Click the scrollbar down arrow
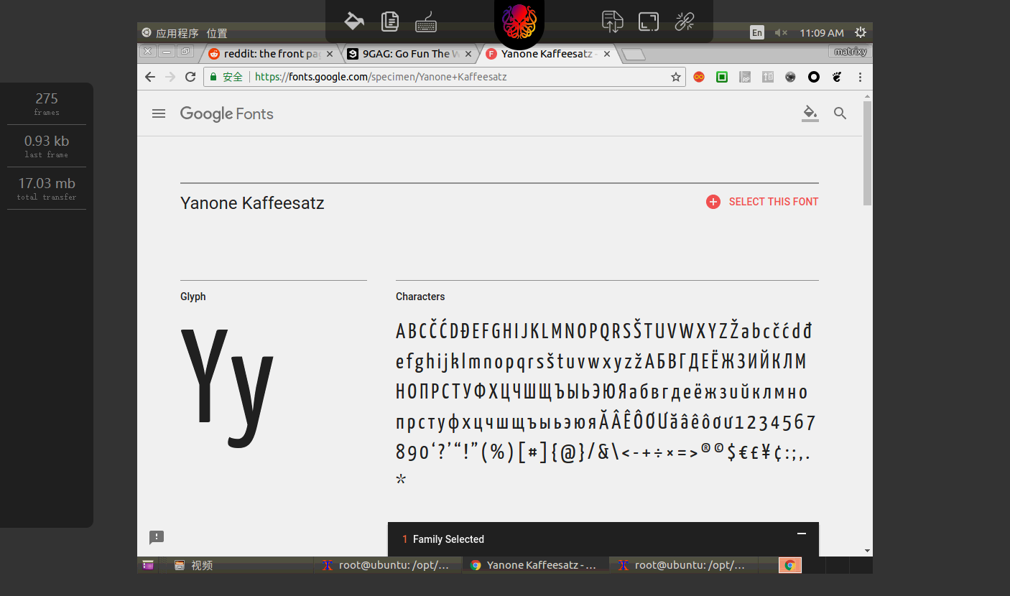Screen dimensions: 1010x596 point(867,551)
